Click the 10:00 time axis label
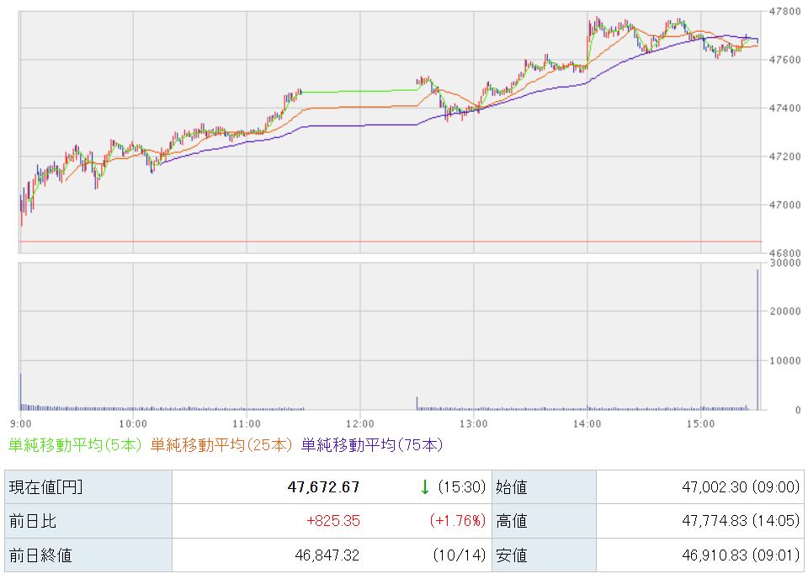Screen dimensions: 808x579 tap(133, 423)
